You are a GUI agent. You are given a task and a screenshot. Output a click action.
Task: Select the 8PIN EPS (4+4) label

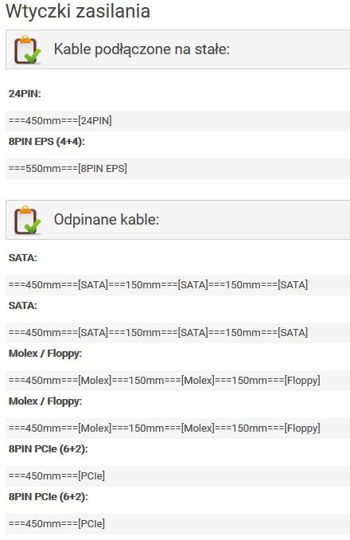coord(46,142)
